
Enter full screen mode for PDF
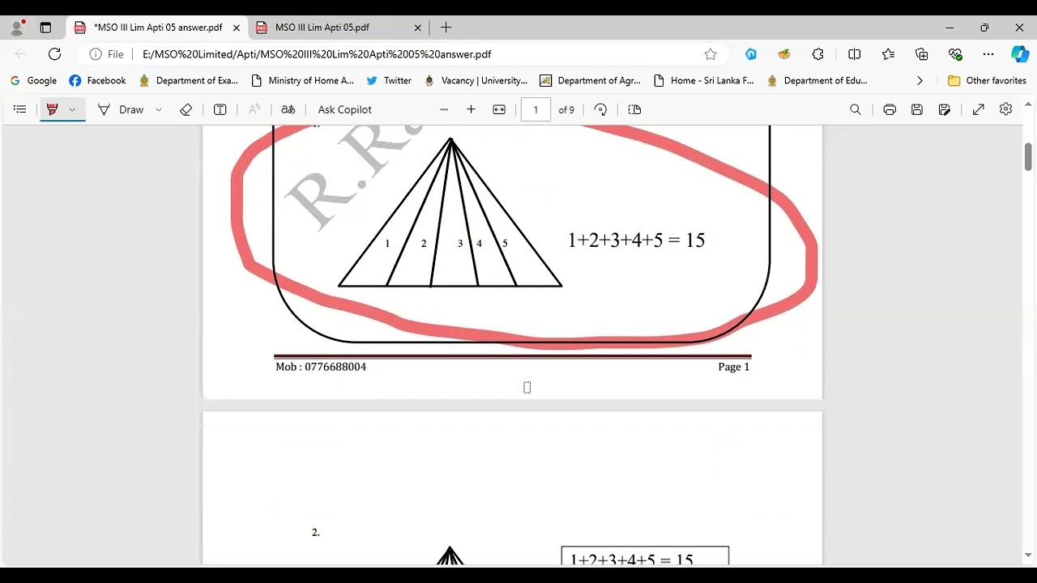(979, 109)
